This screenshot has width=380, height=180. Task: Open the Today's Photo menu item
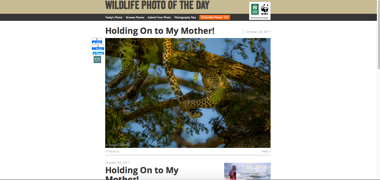pos(114,17)
